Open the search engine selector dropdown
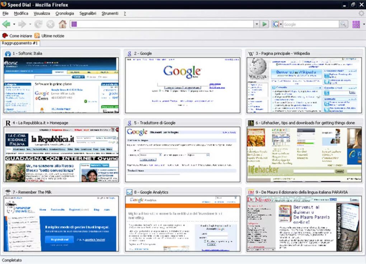This screenshot has height=264, width=366. 281,24
